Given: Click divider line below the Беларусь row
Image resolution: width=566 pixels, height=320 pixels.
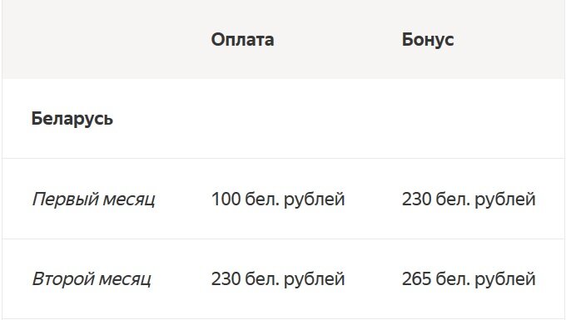Looking at the screenshot, I should (x=283, y=158).
